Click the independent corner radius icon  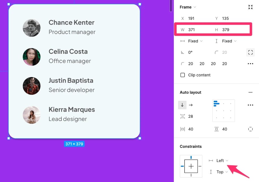250,52
